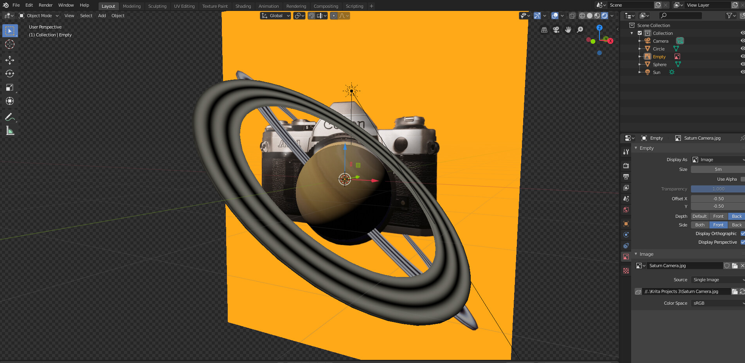Set Depth to Default
745x363 pixels.
(700, 216)
